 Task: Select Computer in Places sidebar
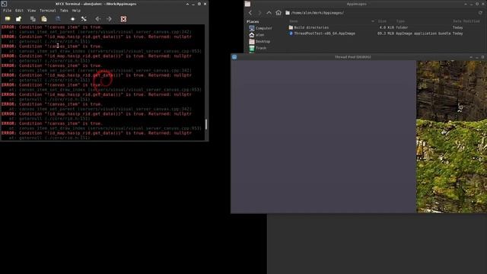[x=260, y=28]
